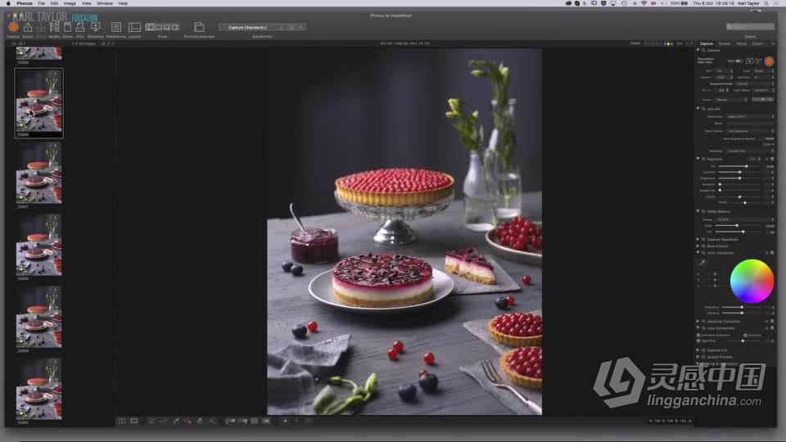Open the Preferences toolbar icon
The image size is (786, 442).
(x=116, y=27)
